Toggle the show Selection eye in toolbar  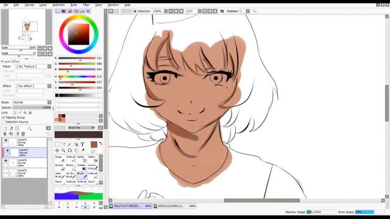click(x=135, y=11)
